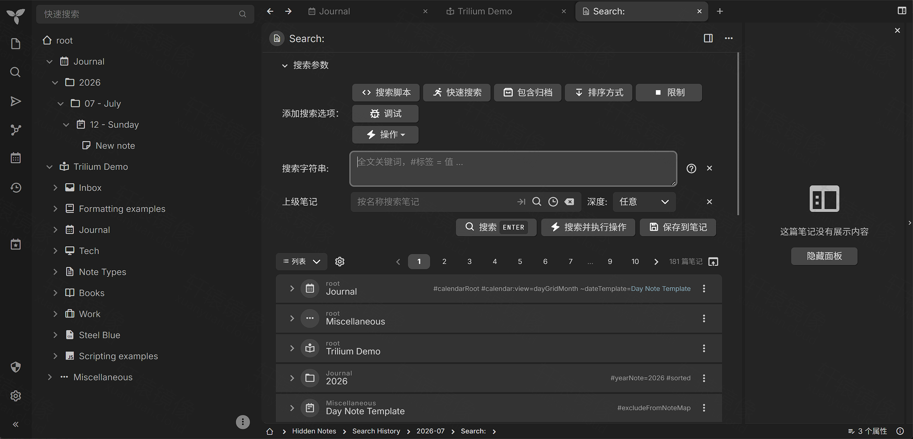
Task: Run search with 搜索 ENTER button
Action: pyautogui.click(x=496, y=227)
